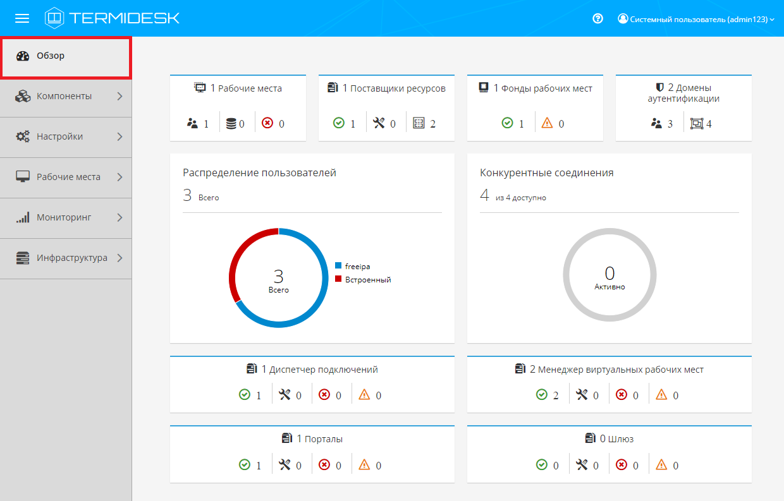Expand the Настройки menu chevron
Image resolution: width=784 pixels, height=501 pixels.
[119, 136]
